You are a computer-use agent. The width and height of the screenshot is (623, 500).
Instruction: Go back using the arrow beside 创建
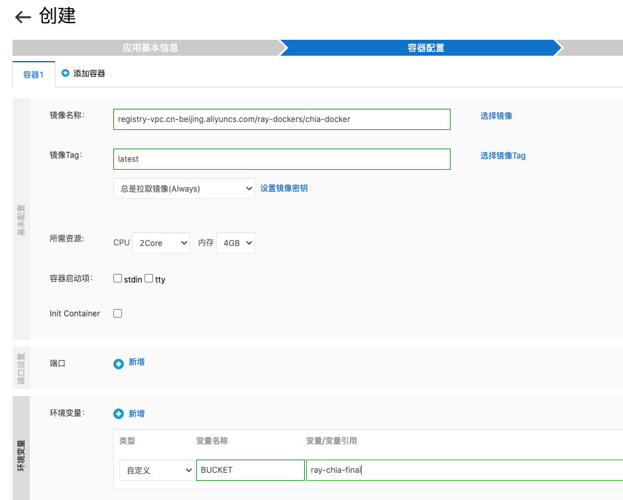pos(23,17)
